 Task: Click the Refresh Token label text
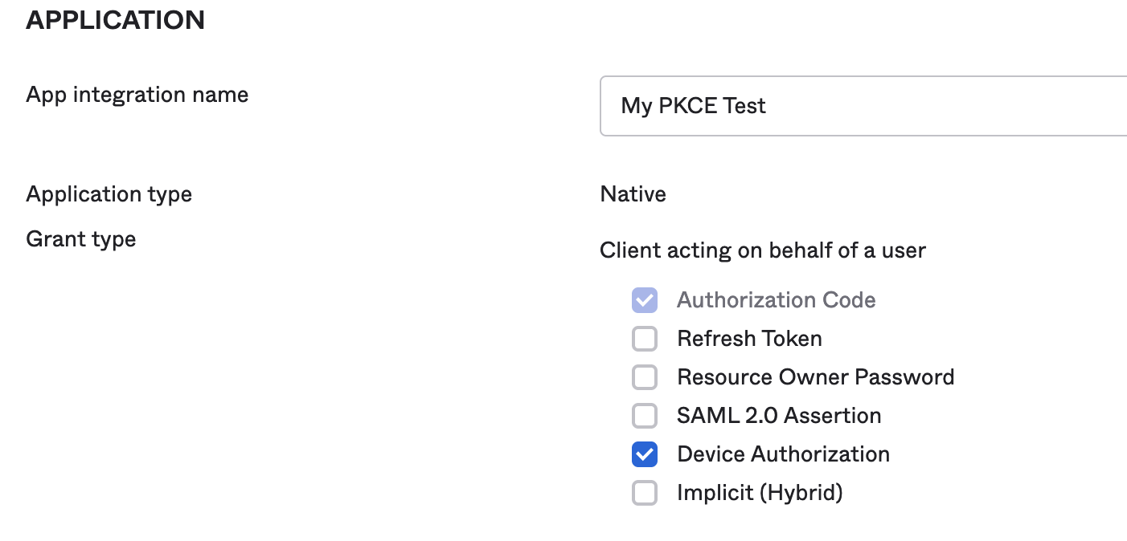[749, 339]
